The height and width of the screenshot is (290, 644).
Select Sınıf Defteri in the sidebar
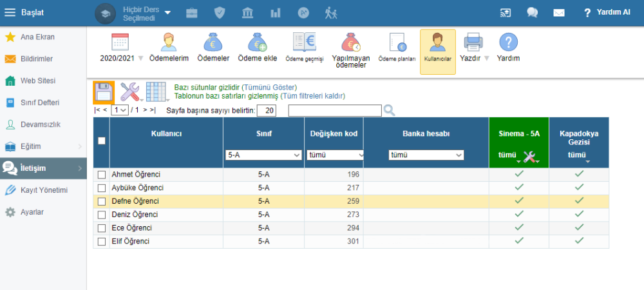coord(40,102)
